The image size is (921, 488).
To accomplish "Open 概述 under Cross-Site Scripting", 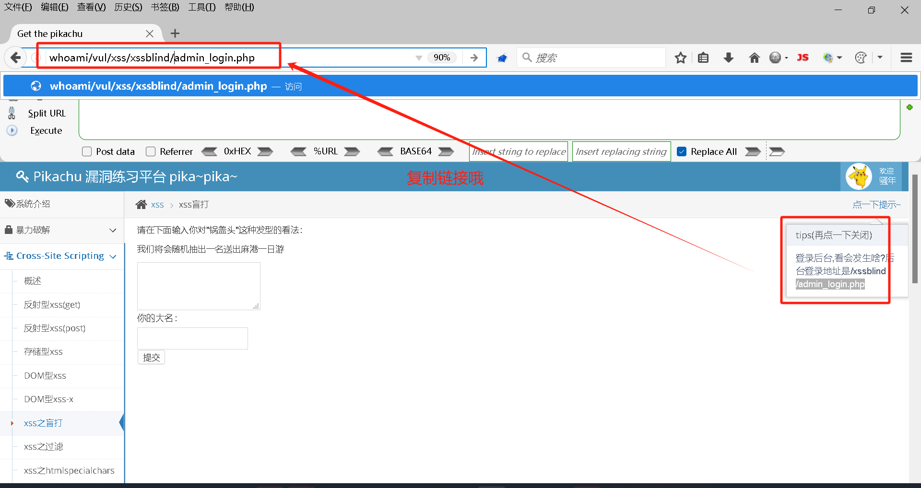I will (33, 281).
